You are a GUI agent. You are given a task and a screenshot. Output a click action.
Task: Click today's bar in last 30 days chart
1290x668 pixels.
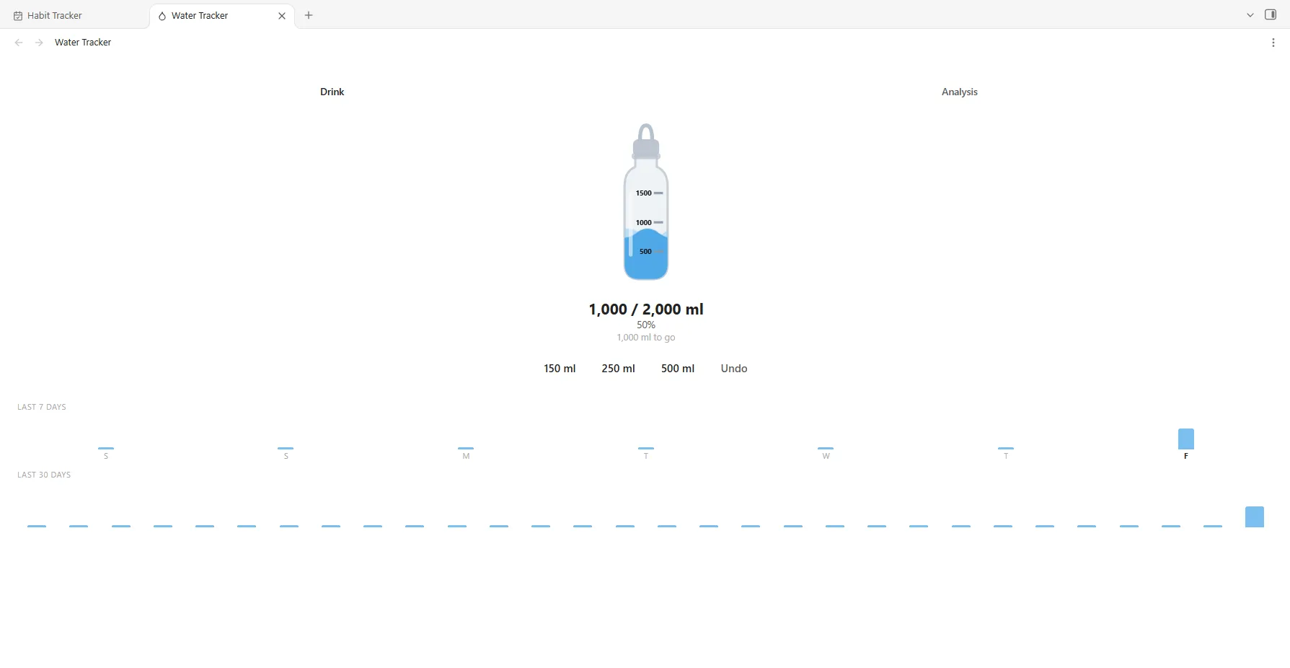(x=1255, y=517)
